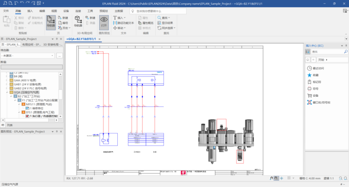Select page '1 执行器 / 传感器控制' in tree

pos(44,116)
